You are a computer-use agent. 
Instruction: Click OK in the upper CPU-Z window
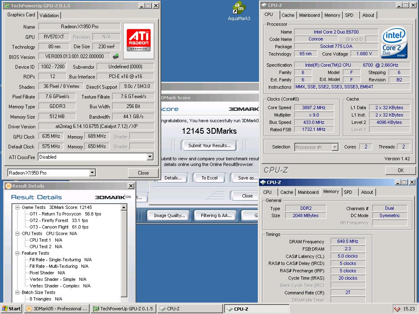[x=401, y=170]
